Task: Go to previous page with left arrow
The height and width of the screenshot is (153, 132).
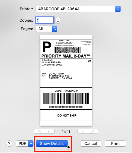Action: click(49, 131)
